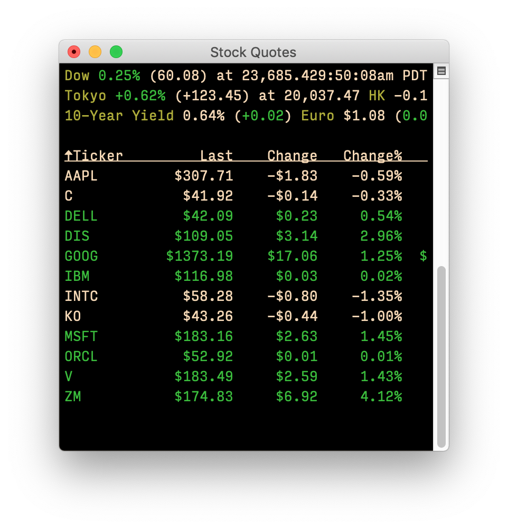Click V last price $183.49
Image resolution: width=508 pixels, height=529 pixels.
(203, 376)
